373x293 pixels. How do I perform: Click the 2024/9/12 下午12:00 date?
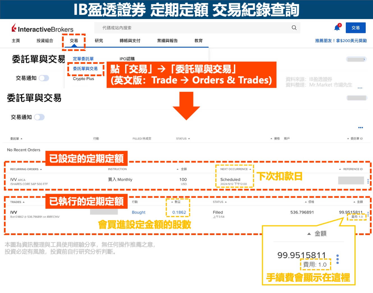[234, 184]
